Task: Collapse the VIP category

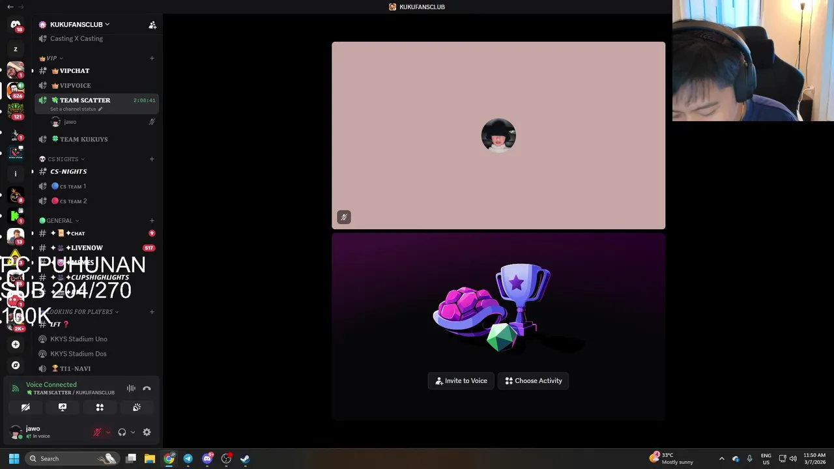Action: pyautogui.click(x=51, y=58)
